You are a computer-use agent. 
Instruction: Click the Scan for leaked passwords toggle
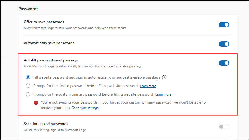pos(224,127)
